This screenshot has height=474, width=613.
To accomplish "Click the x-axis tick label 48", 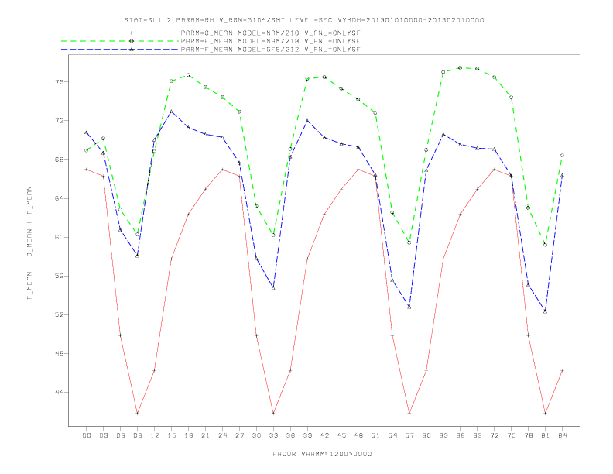I will click(358, 435).
